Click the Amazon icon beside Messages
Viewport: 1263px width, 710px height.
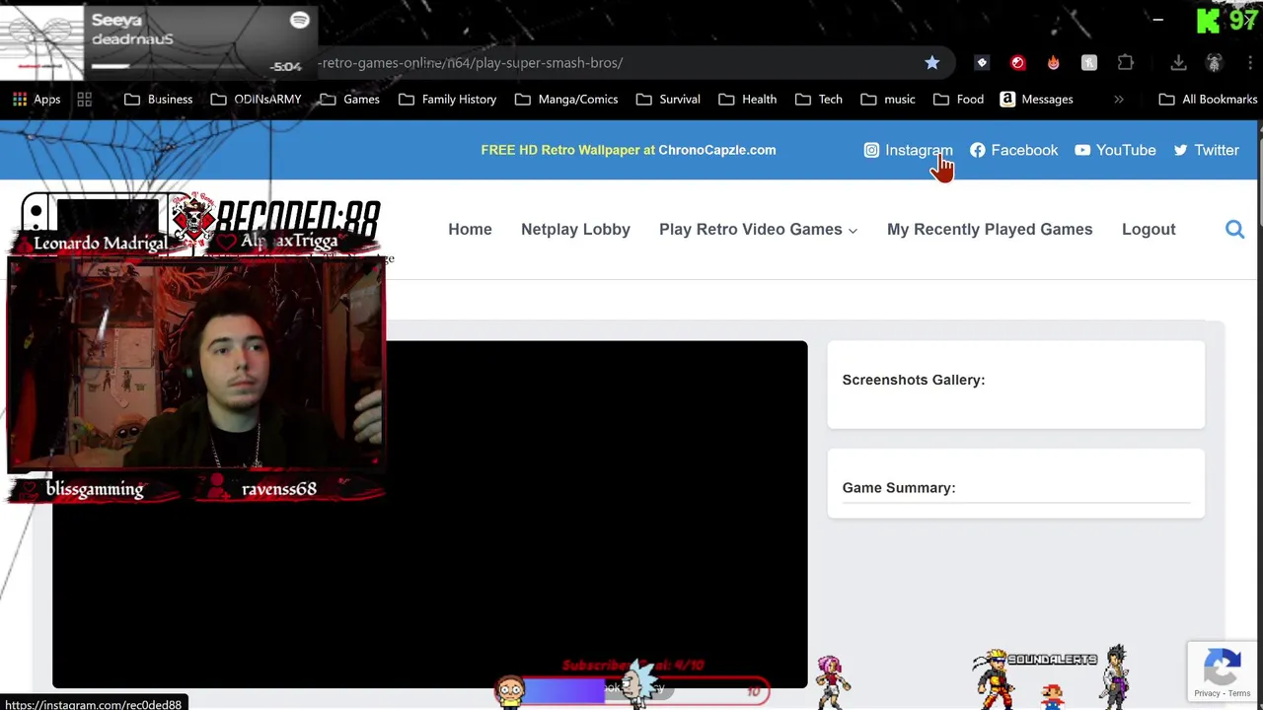(x=1007, y=99)
